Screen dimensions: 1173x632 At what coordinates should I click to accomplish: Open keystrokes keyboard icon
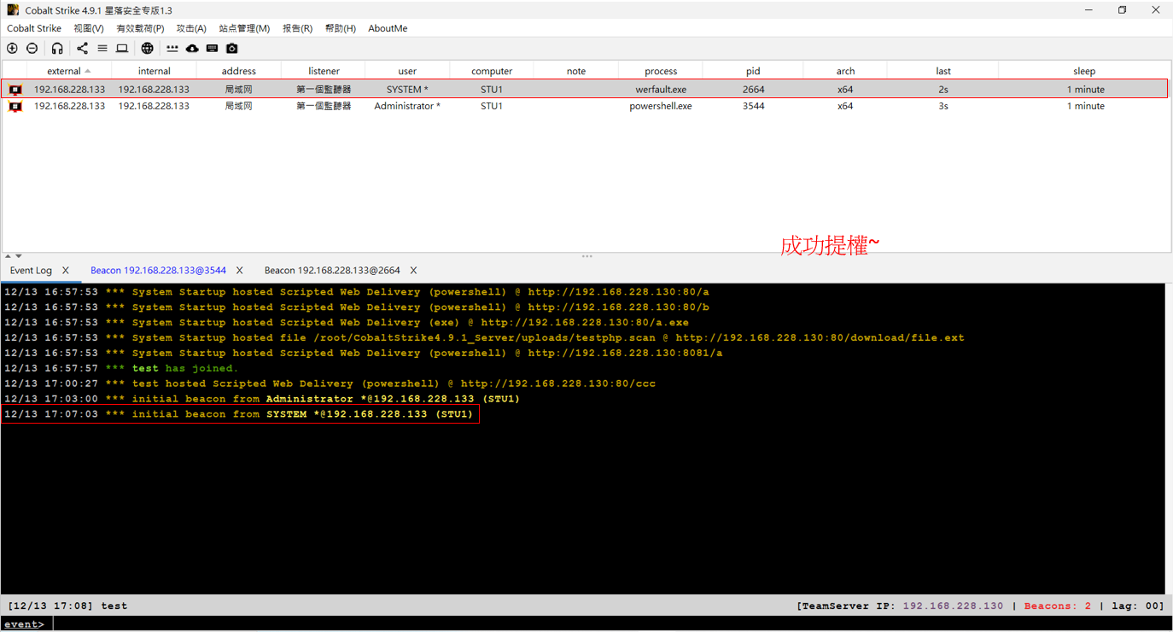click(212, 49)
